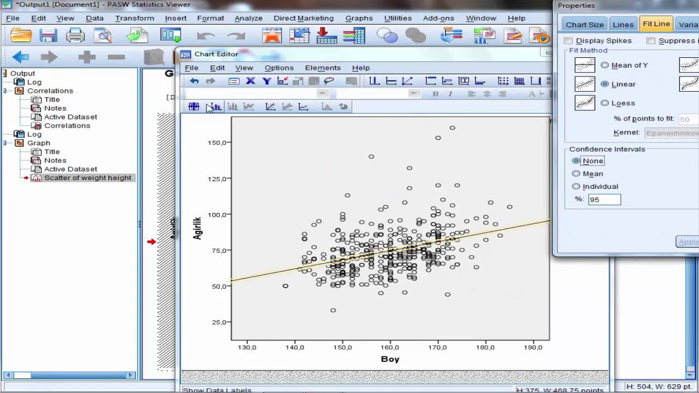Open Properties window icon in Chart Editor
The height and width of the screenshot is (393, 699).
tap(234, 81)
